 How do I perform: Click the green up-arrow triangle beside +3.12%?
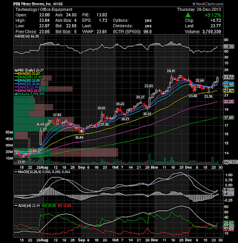pos(188,15)
